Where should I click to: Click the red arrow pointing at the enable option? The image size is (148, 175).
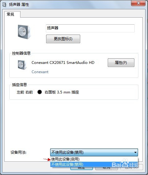coord(47,159)
